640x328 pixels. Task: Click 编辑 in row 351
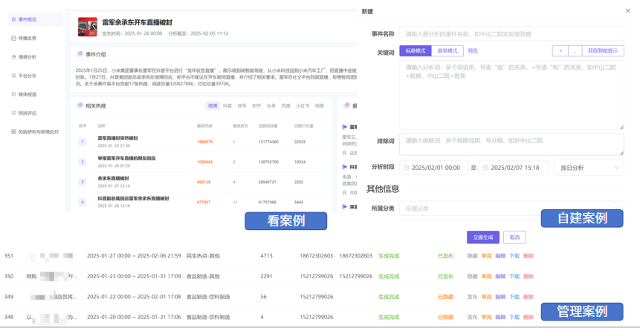(500, 256)
